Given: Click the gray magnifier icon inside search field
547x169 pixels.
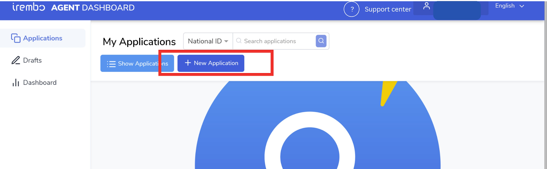Looking at the screenshot, I should (239, 41).
